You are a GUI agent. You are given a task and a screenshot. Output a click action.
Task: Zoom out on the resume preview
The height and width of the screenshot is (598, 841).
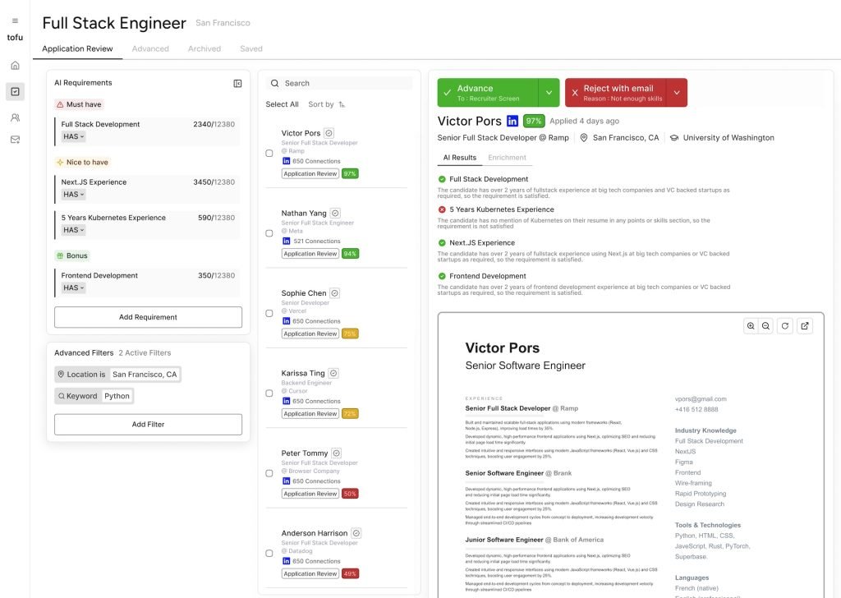coord(765,326)
